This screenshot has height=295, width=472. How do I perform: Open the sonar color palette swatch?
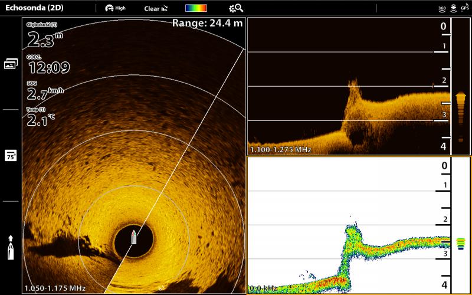pos(196,8)
